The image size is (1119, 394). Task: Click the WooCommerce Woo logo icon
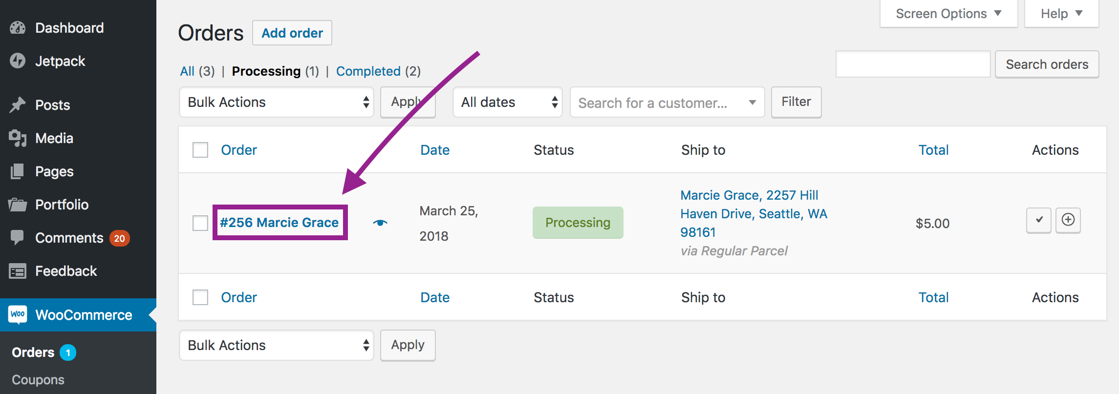coord(18,315)
